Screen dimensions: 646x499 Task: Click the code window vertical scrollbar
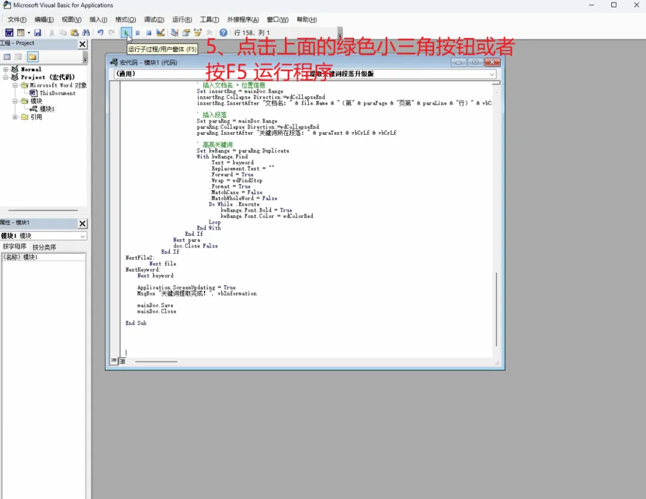tap(496, 309)
